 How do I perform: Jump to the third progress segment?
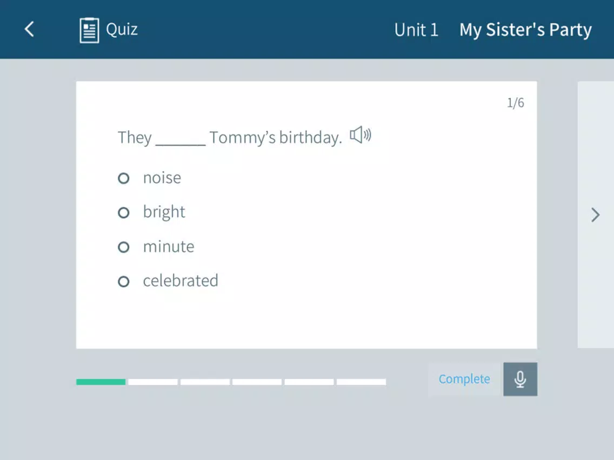coord(205,382)
